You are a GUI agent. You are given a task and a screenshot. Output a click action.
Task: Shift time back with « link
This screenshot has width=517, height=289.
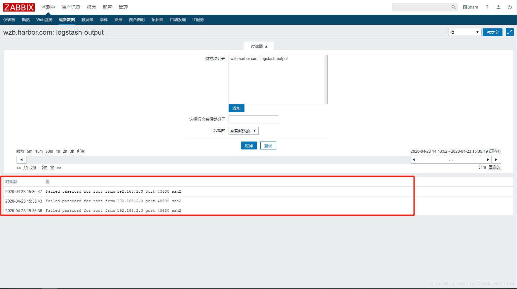pos(19,168)
